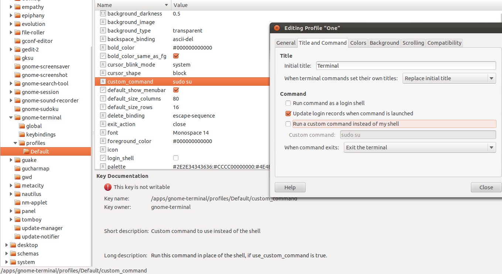The height and width of the screenshot is (274, 502).
Task: Select the float type icon beside background_darkness
Action: pos(103,13)
